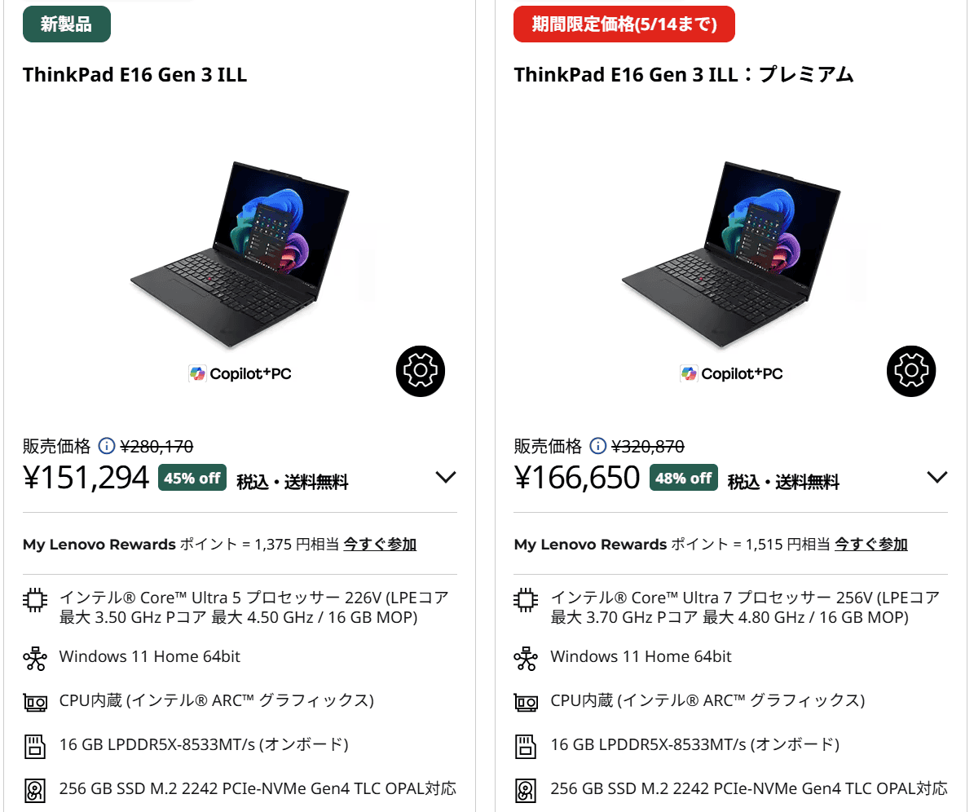974x812 pixels.
Task: Open 今すぐ参加 link under My Lenovo Rewards left card
Action: coord(379,544)
